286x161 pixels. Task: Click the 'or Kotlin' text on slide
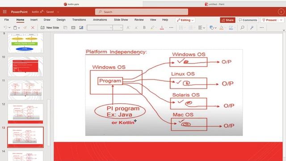pyautogui.click(x=123, y=123)
